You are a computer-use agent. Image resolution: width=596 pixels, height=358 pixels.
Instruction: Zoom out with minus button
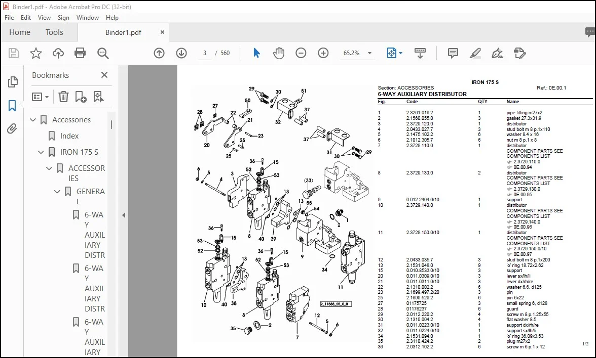coord(301,53)
